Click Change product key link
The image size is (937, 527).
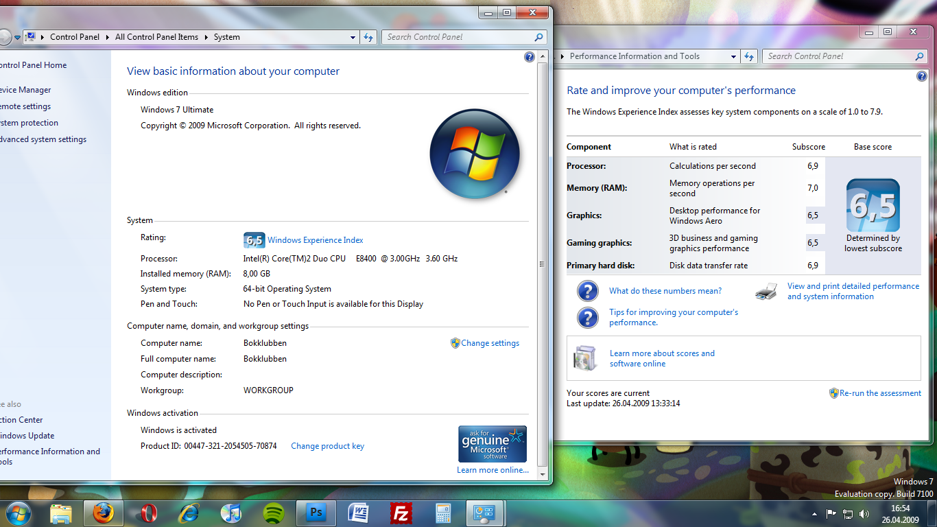tap(327, 446)
